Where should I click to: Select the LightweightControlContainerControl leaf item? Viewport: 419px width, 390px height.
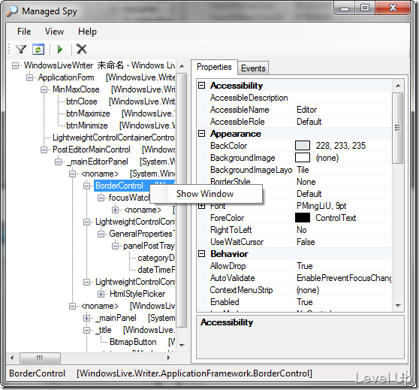click(x=113, y=138)
